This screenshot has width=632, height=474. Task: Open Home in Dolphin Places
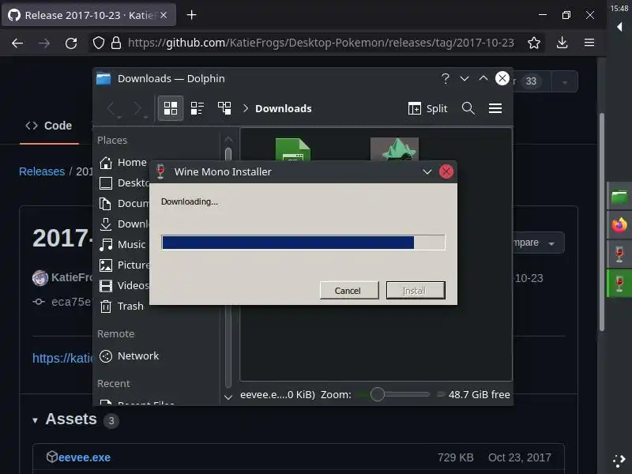point(123,163)
